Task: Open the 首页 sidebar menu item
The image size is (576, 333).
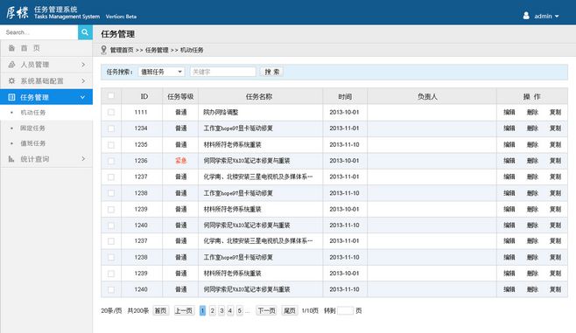Action: click(x=46, y=48)
